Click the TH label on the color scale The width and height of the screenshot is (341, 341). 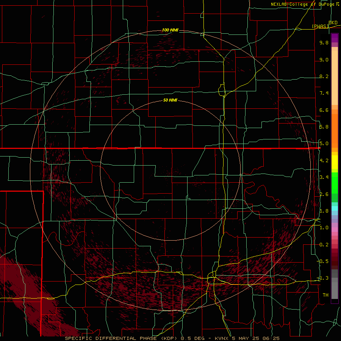(325, 295)
